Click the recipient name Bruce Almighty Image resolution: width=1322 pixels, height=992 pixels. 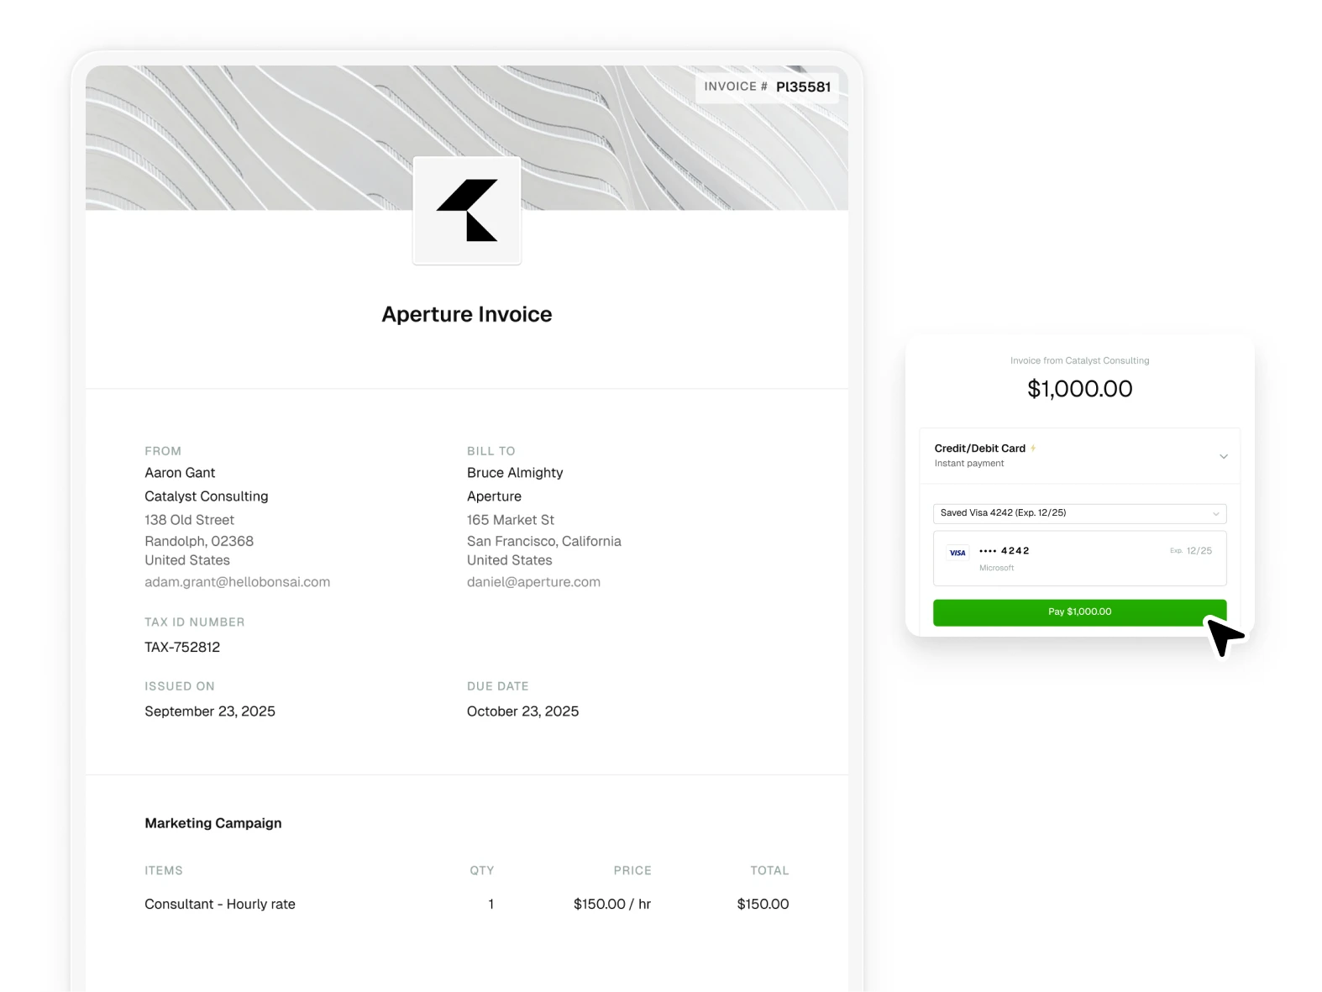click(x=515, y=473)
